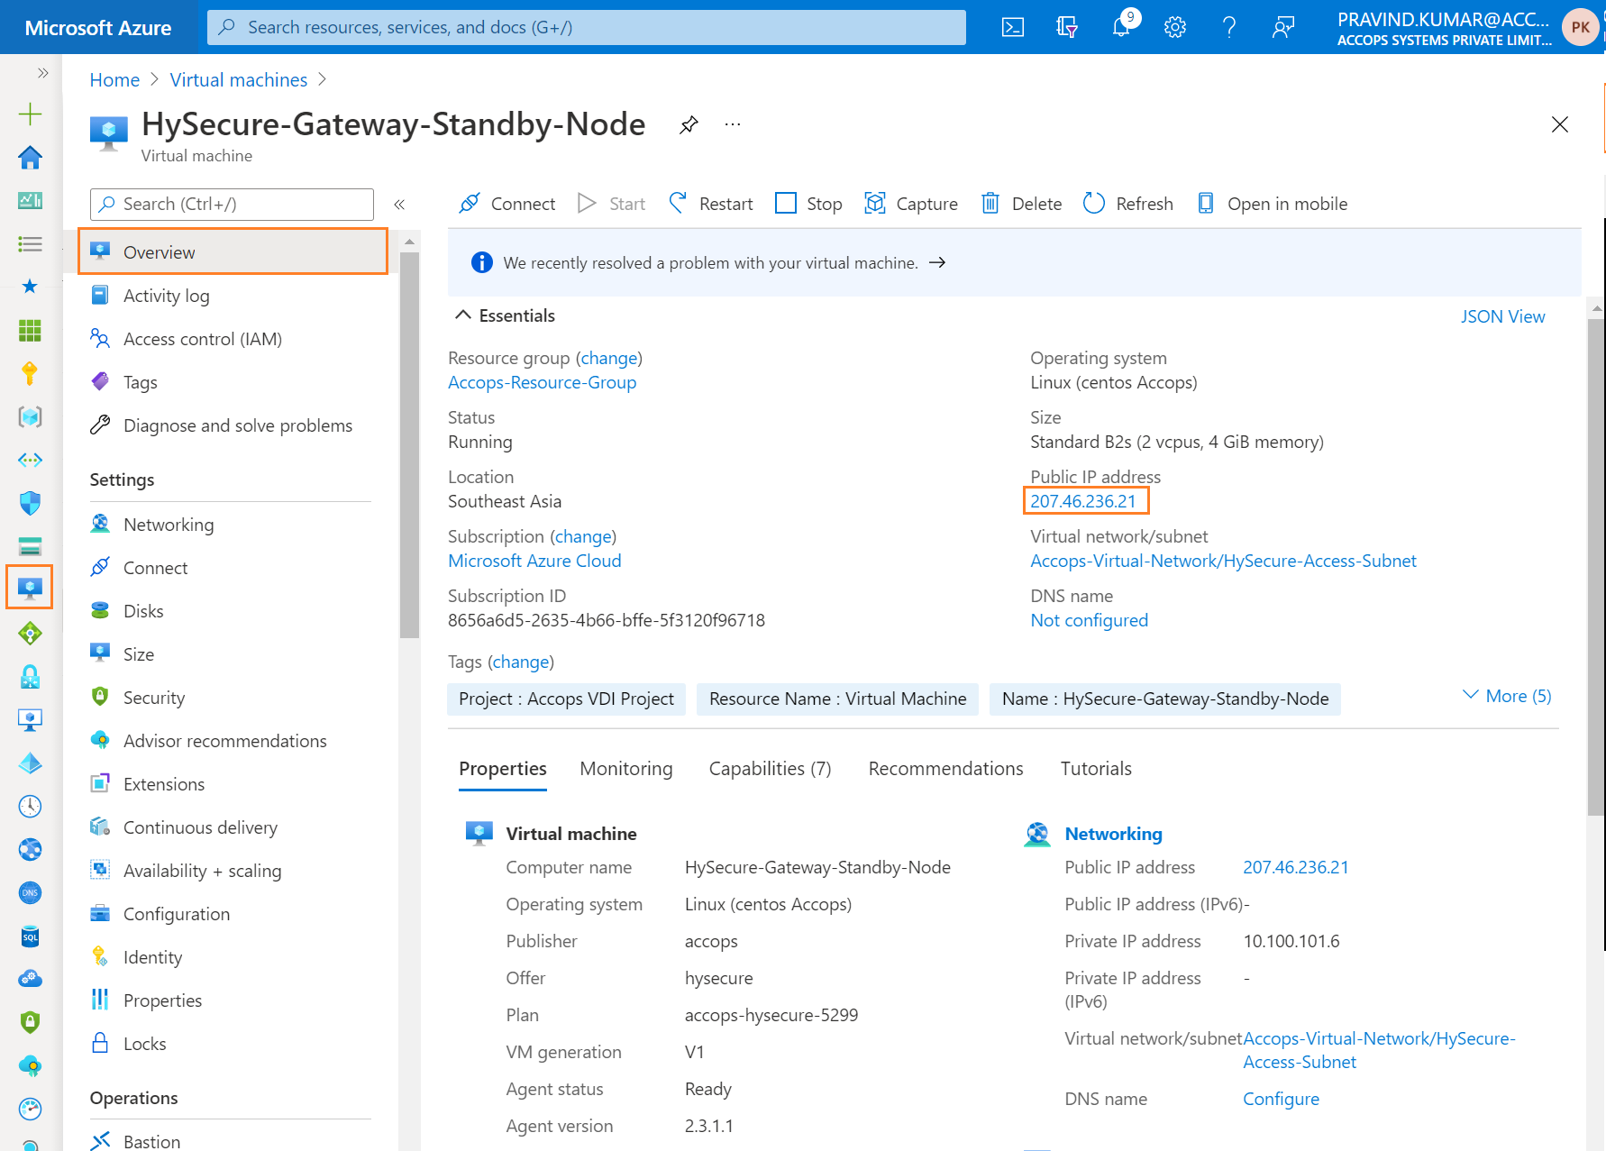Click the global search resources field
The image size is (1606, 1151).
(x=587, y=27)
